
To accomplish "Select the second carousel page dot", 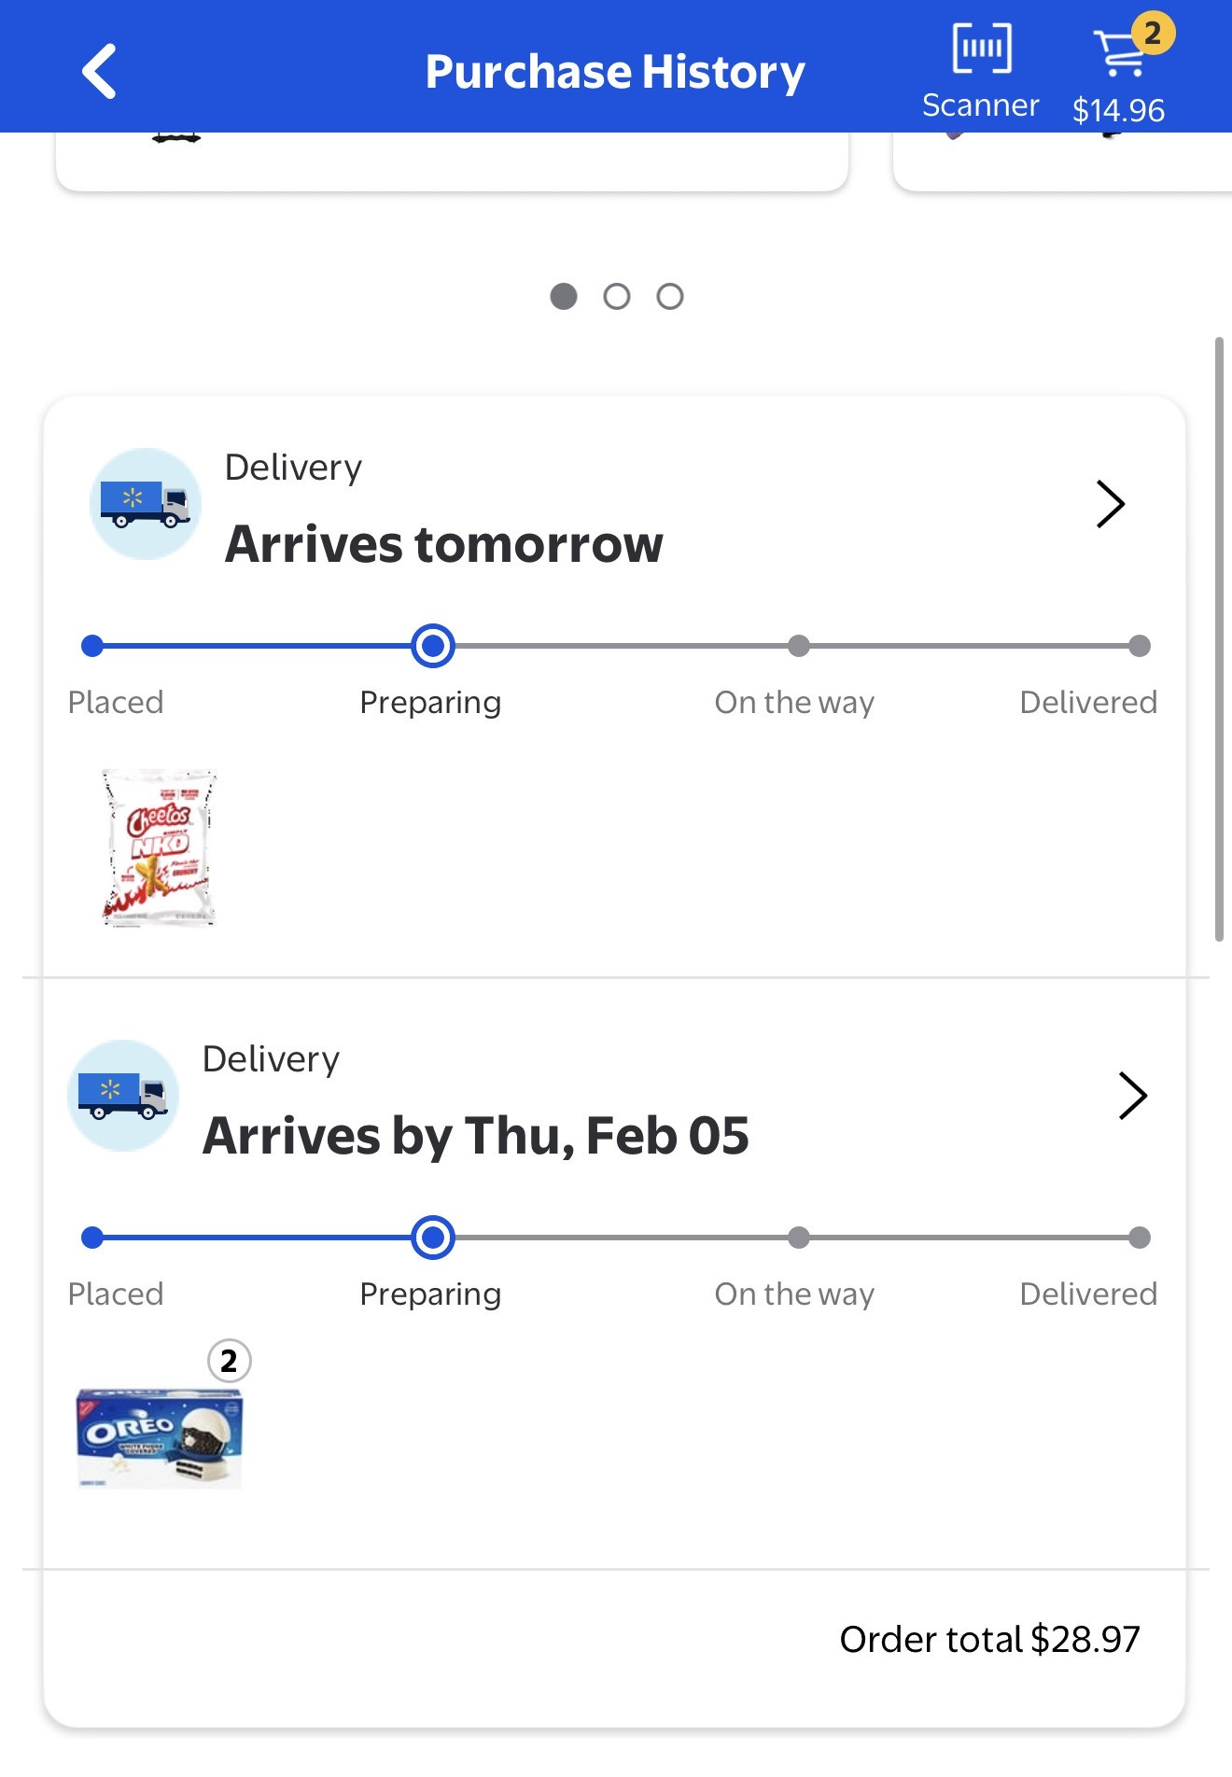I will [617, 297].
